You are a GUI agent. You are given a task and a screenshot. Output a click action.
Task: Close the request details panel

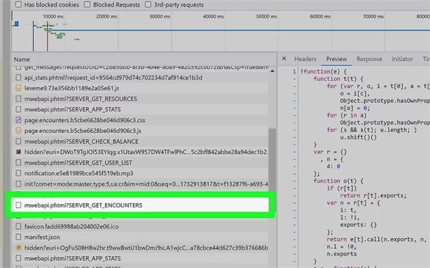284,60
